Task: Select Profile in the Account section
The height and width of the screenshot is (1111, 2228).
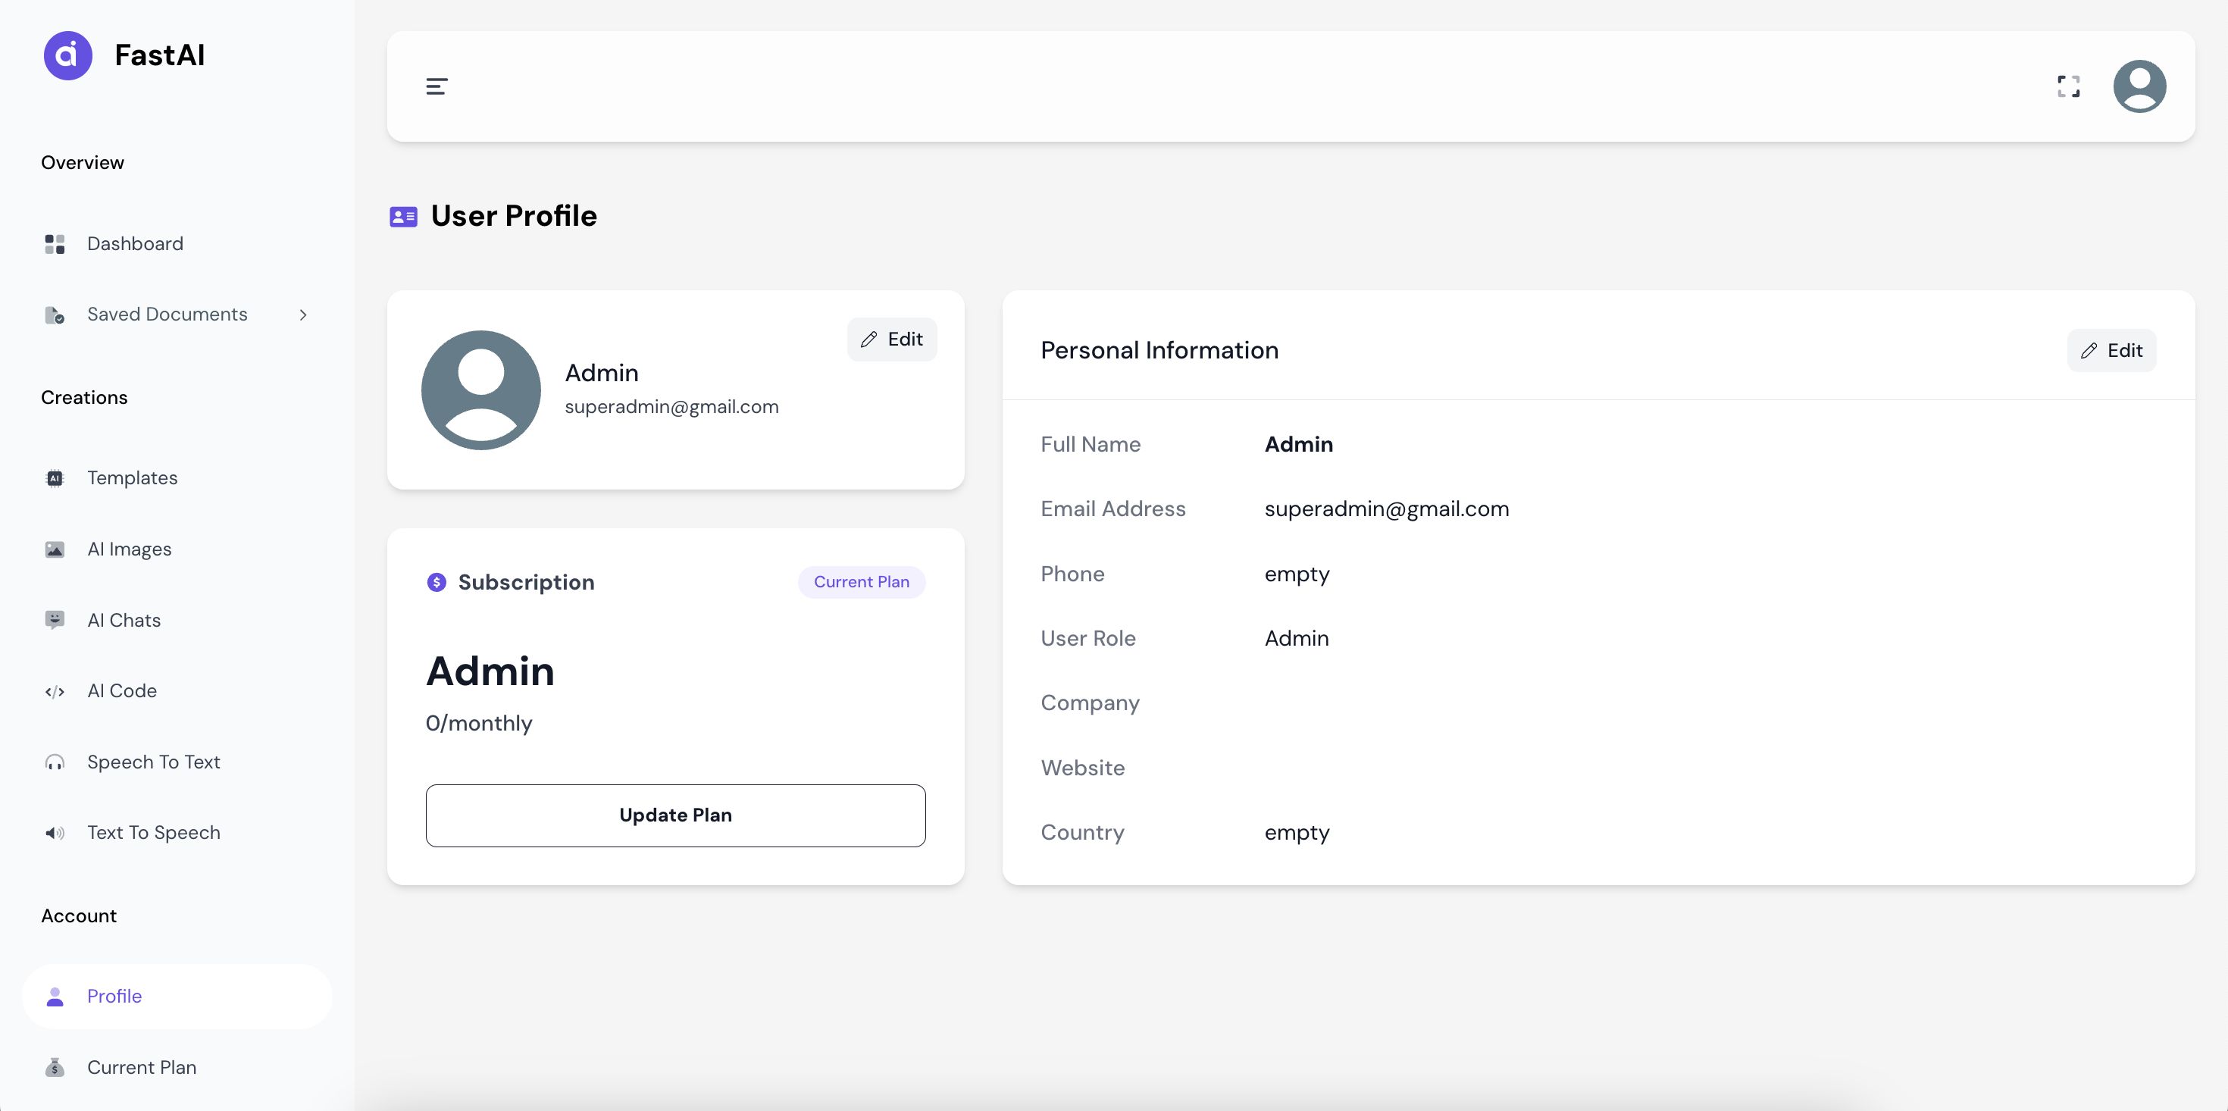Action: (114, 996)
